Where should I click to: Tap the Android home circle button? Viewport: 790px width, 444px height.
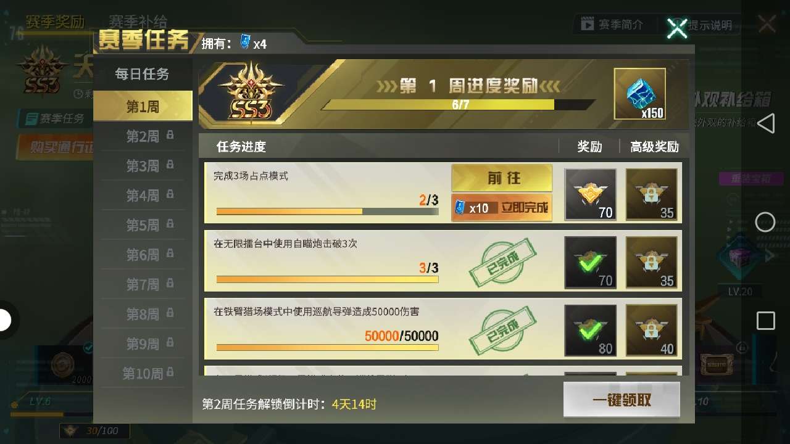click(x=765, y=222)
